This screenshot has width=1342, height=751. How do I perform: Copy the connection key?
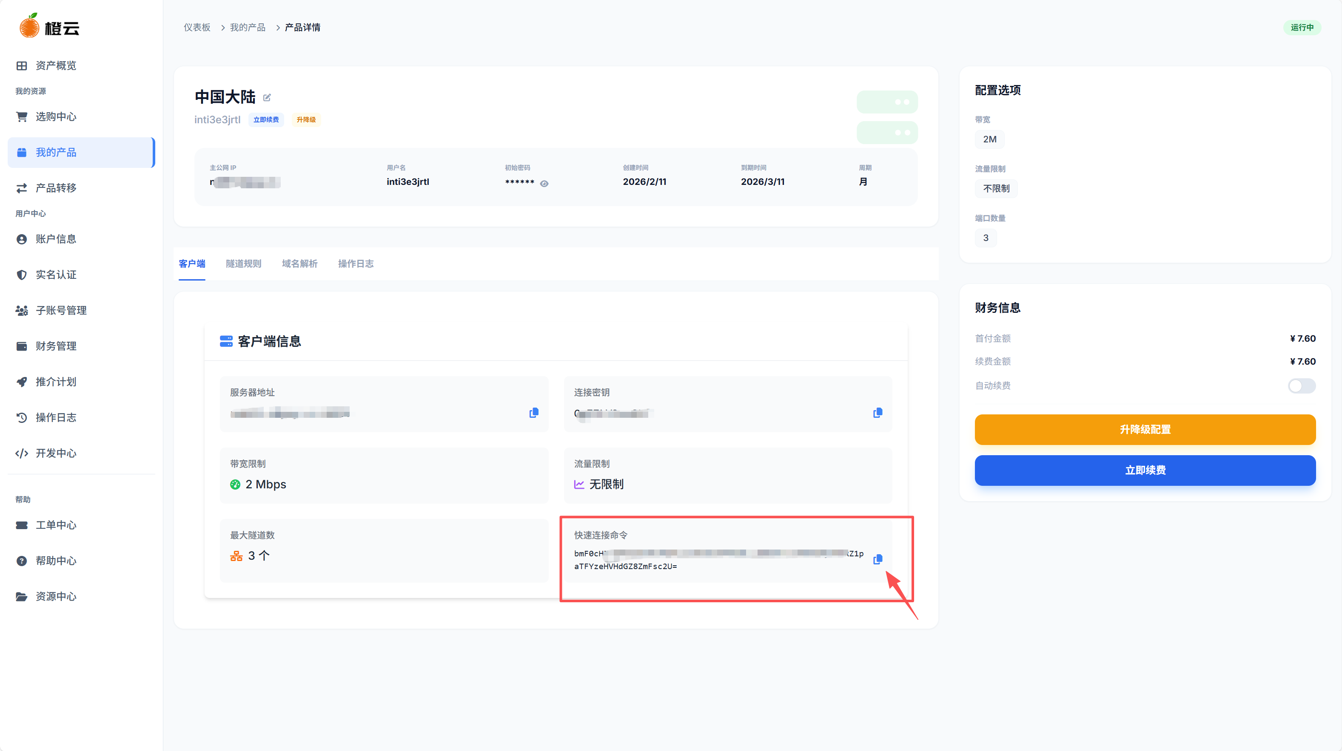[x=878, y=413]
